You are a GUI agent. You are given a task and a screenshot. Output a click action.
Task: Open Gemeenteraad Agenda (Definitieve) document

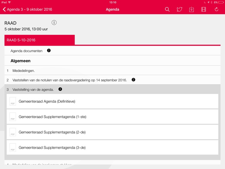(112, 101)
